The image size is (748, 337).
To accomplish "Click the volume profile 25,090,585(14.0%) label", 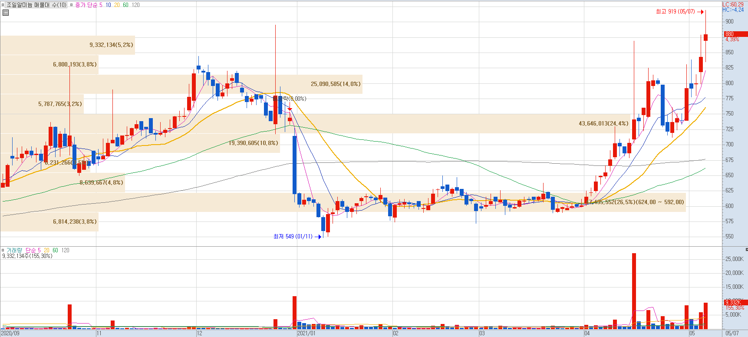I will (x=336, y=84).
